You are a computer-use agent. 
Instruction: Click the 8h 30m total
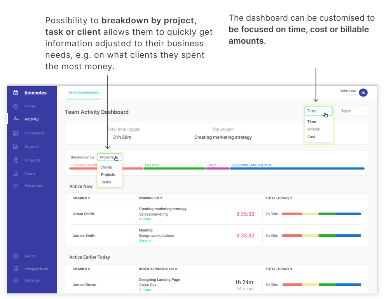point(272,236)
